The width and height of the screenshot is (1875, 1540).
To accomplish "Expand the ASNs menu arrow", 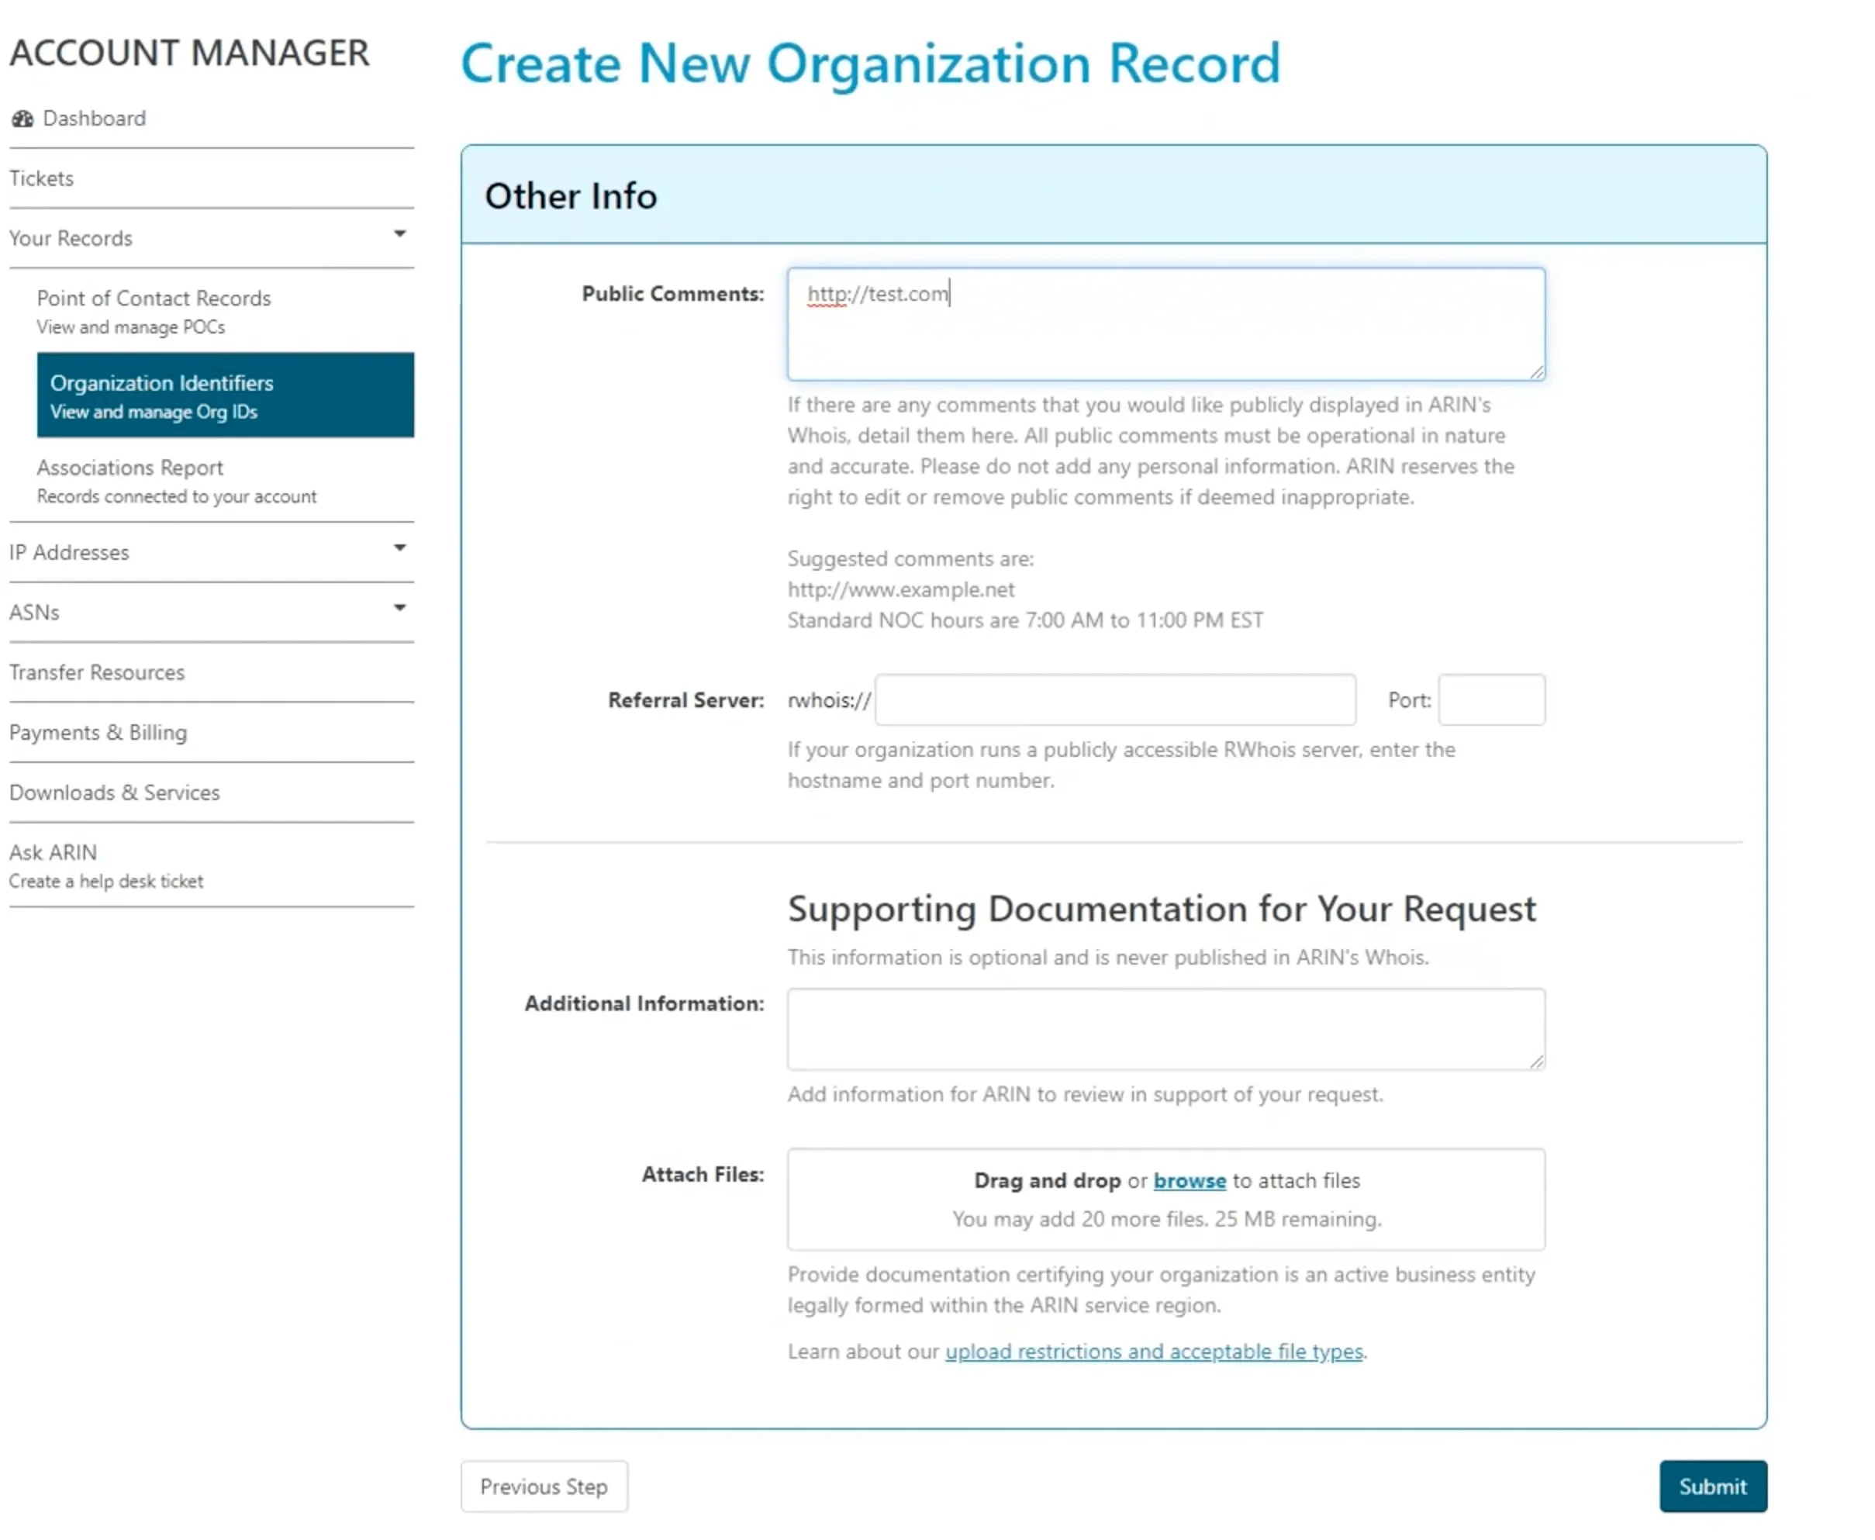I will point(400,609).
